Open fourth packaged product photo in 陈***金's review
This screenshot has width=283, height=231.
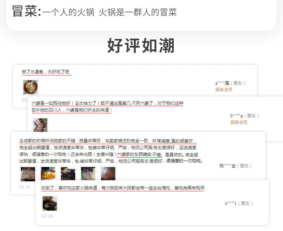[88, 174]
